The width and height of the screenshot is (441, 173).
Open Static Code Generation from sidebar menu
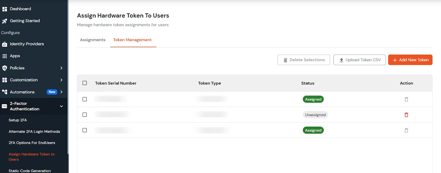pyautogui.click(x=30, y=170)
